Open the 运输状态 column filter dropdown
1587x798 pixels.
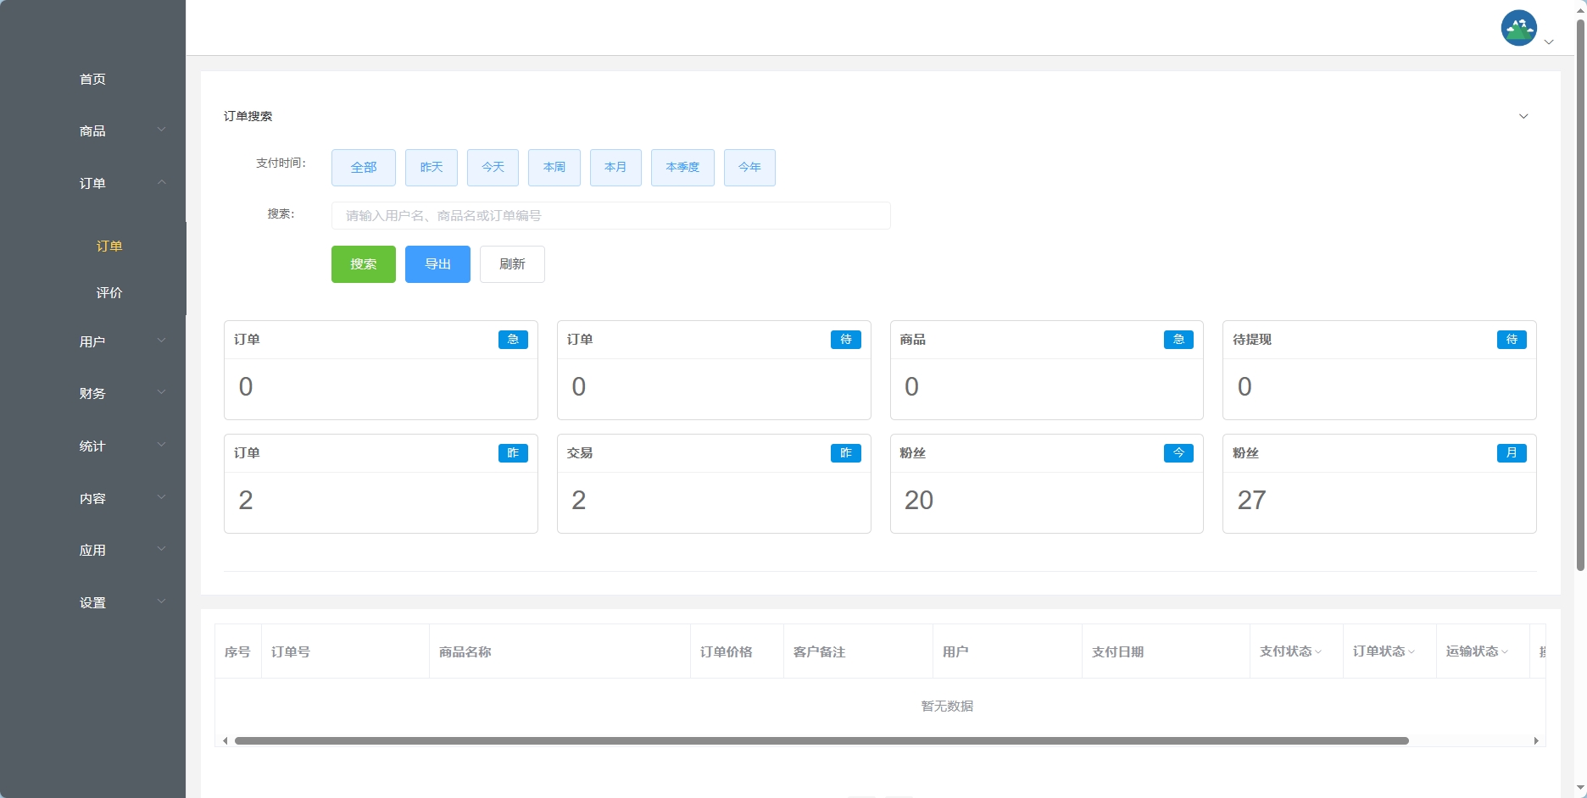pyautogui.click(x=1505, y=651)
